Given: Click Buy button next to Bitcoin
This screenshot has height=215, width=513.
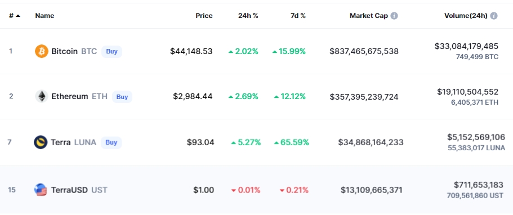Looking at the screenshot, I should 111,52.
